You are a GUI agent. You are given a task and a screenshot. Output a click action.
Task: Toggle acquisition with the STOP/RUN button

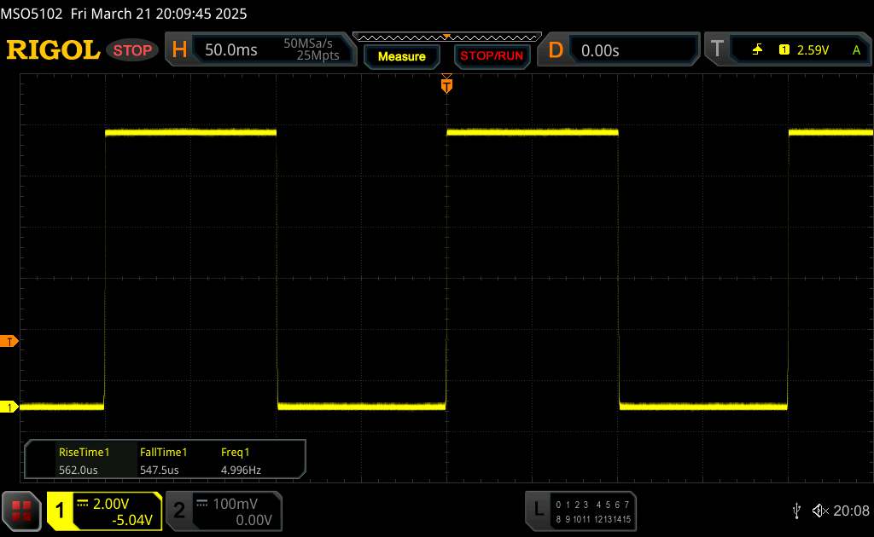point(490,56)
